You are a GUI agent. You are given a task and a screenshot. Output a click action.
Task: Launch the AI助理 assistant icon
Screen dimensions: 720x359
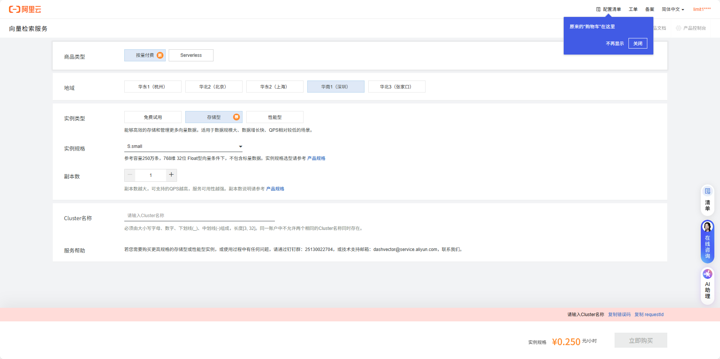point(708,274)
